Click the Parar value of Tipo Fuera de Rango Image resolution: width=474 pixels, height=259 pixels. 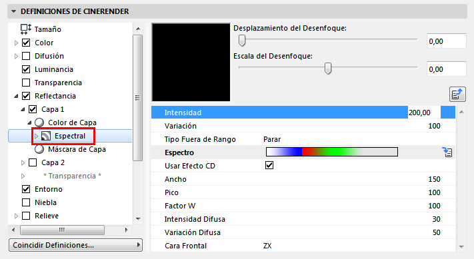click(272, 139)
